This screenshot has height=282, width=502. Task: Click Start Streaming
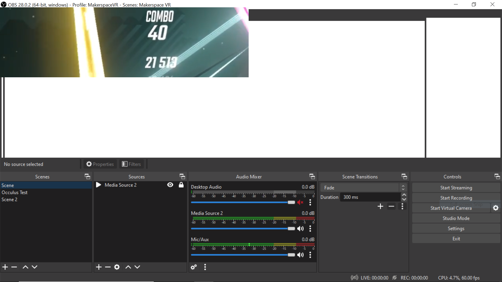456,187
